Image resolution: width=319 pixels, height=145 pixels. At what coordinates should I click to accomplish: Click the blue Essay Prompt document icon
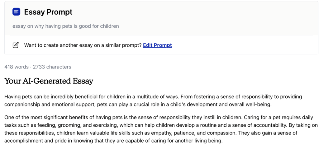[16, 12]
